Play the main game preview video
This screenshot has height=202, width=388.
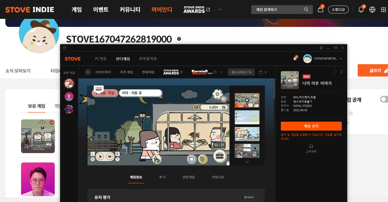coord(158,126)
